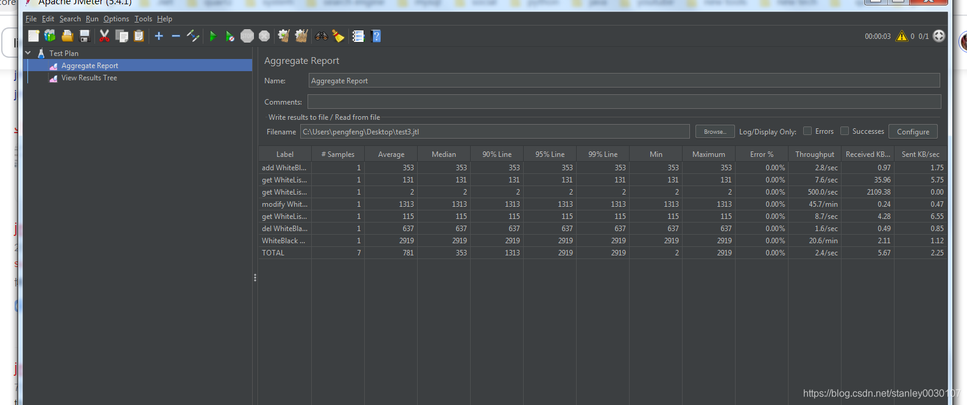Image resolution: width=967 pixels, height=405 pixels.
Task: Open a test plan file
Action: (68, 36)
